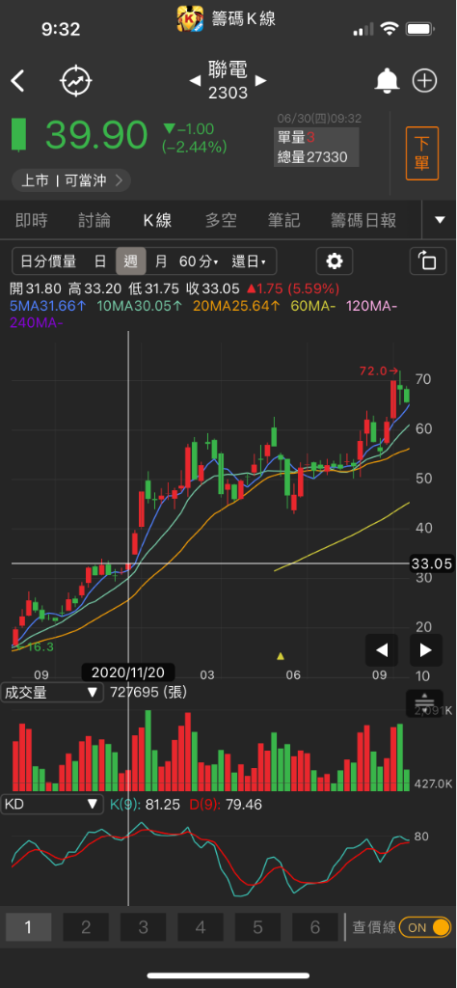Image resolution: width=457 pixels, height=988 pixels.
Task: Rotate chart to landscape view
Action: tap(427, 261)
